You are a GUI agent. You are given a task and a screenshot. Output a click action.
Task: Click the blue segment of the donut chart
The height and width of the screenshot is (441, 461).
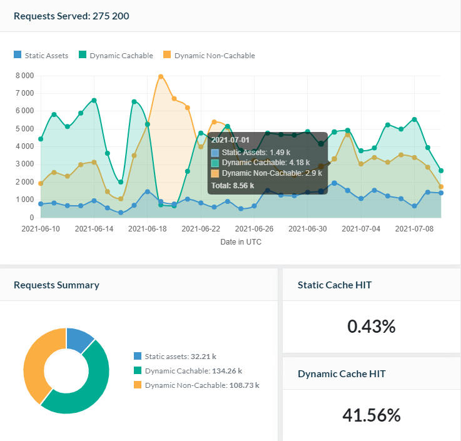pyautogui.click(x=79, y=338)
